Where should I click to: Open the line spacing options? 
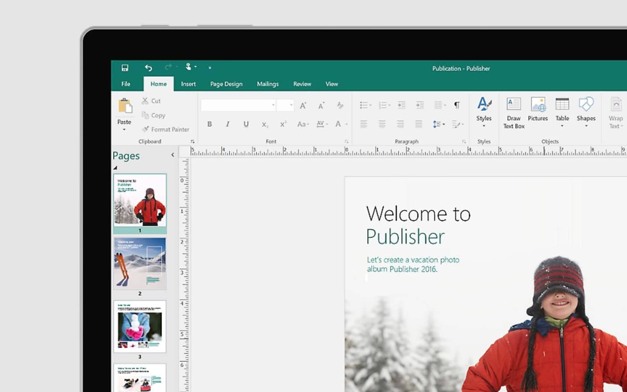click(x=439, y=124)
